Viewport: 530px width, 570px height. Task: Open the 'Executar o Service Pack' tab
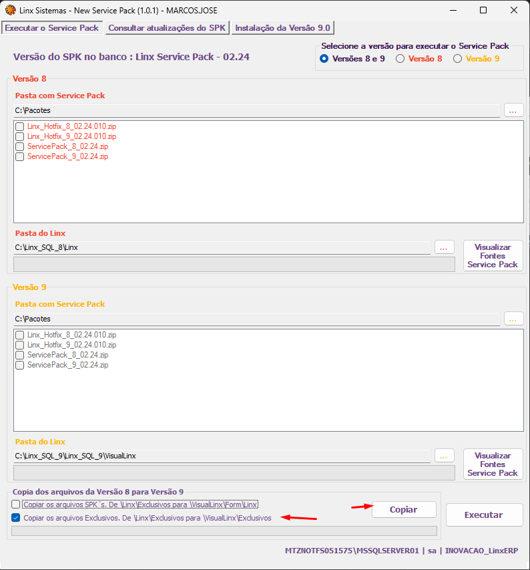52,28
